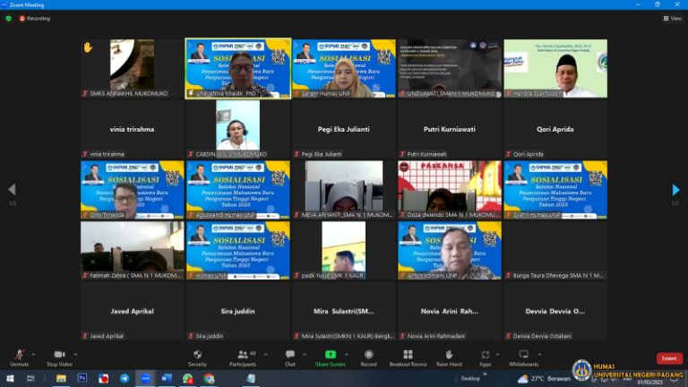Screen dimensions: 688x387
Task: Open the Apps panel
Action: [x=485, y=358]
